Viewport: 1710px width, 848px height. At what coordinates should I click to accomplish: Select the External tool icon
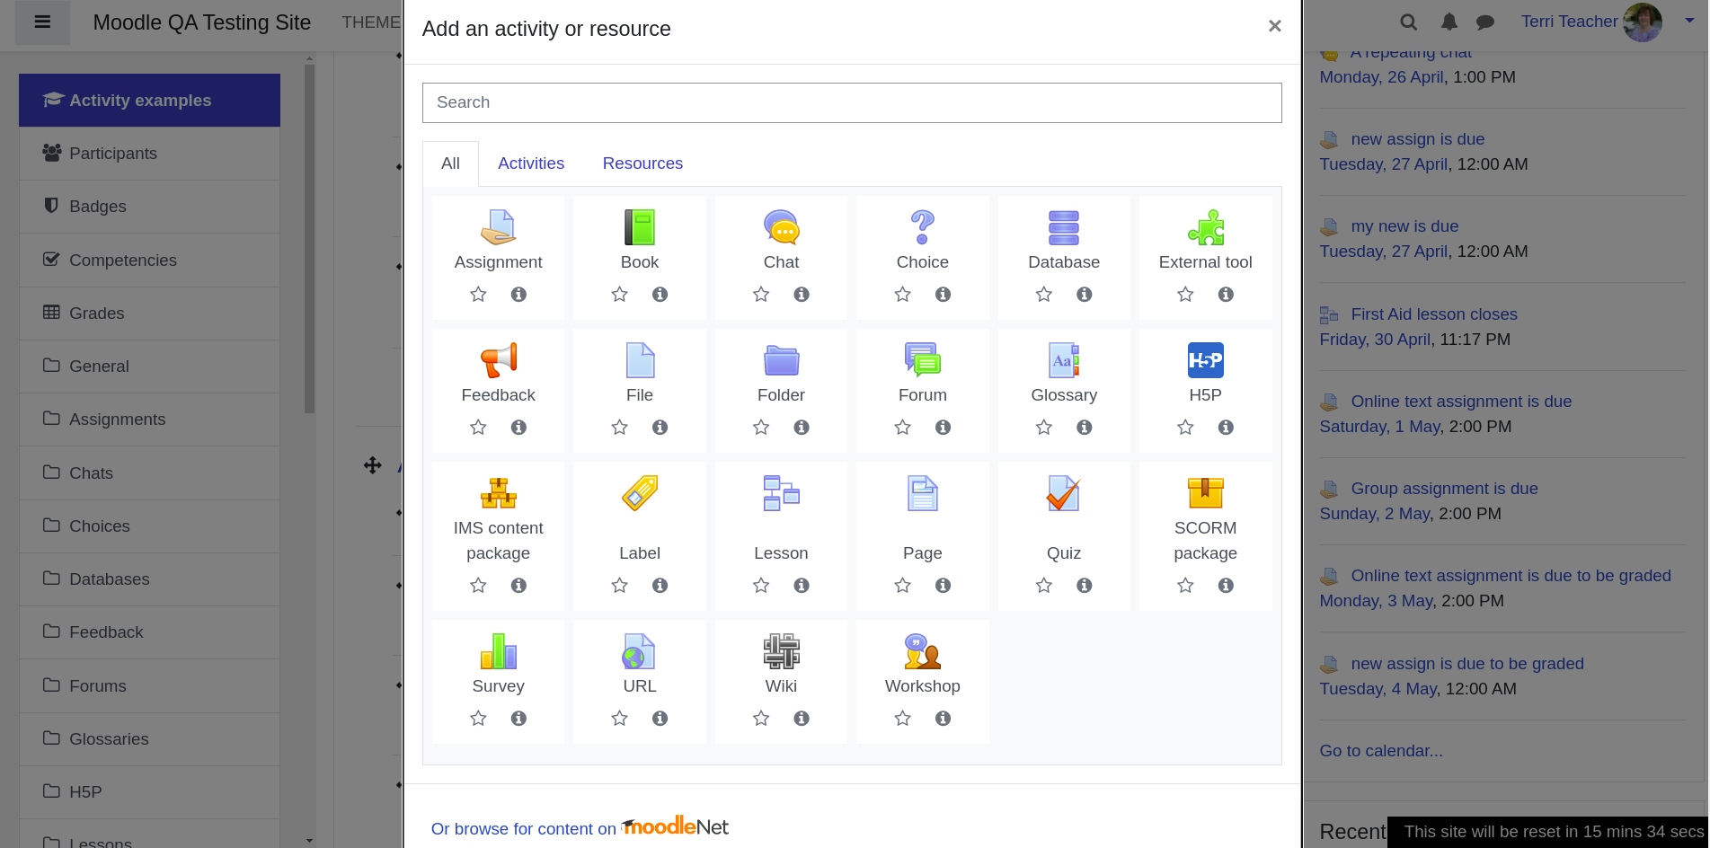coord(1205,227)
